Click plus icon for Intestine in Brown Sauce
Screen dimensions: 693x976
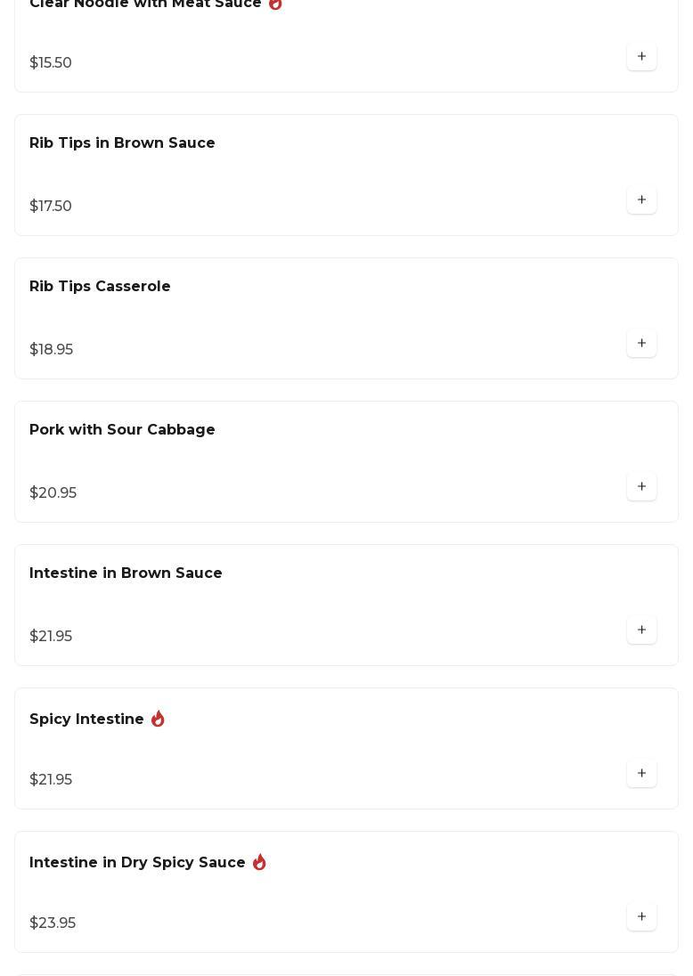(641, 630)
